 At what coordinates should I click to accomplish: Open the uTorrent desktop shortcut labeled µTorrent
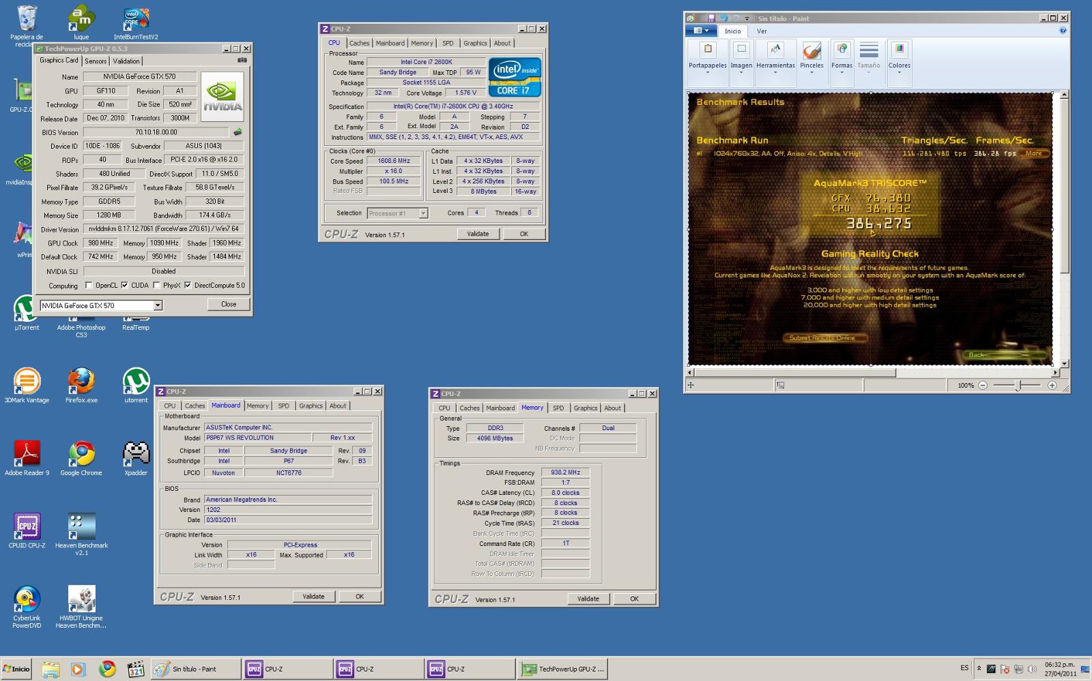pos(27,314)
